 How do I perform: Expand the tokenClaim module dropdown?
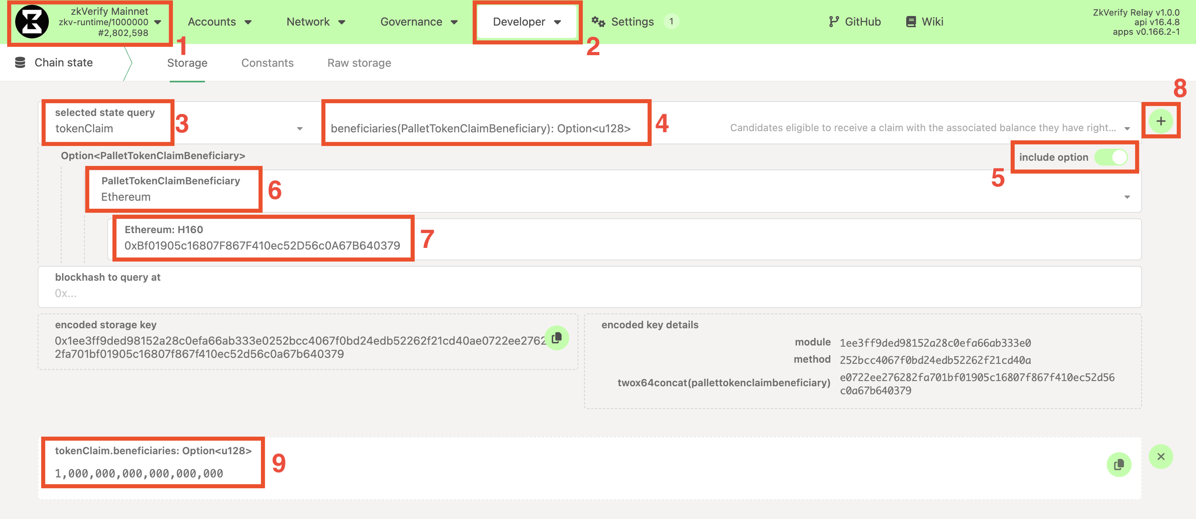(299, 128)
